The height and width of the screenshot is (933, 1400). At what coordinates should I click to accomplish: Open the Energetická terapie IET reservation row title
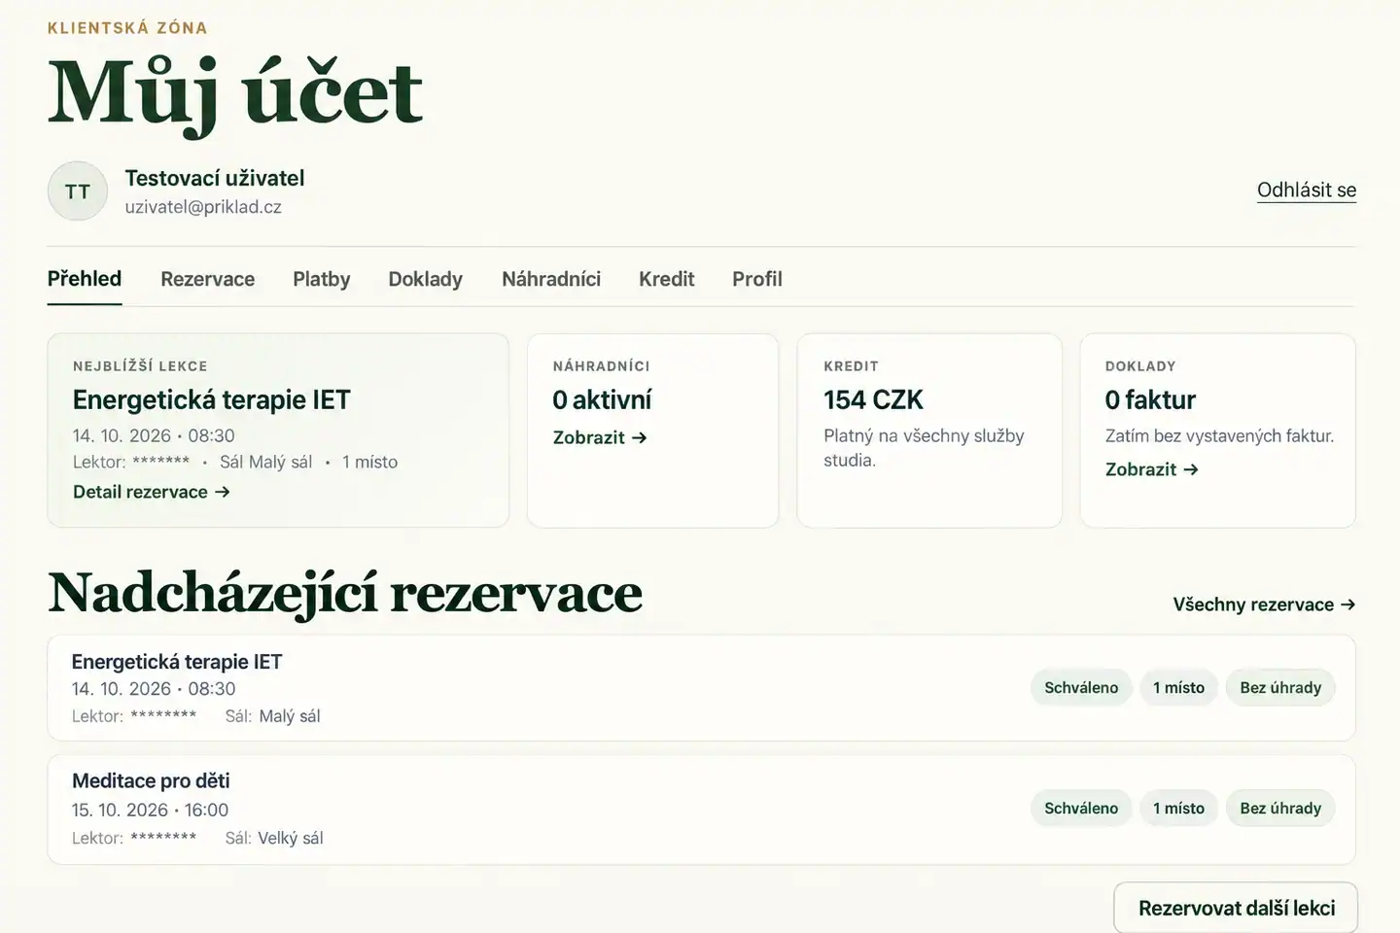pyautogui.click(x=177, y=662)
